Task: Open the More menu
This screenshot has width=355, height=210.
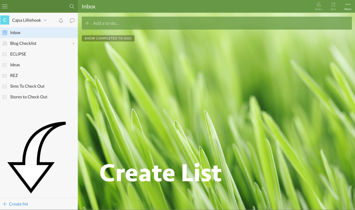Action: 347,6
